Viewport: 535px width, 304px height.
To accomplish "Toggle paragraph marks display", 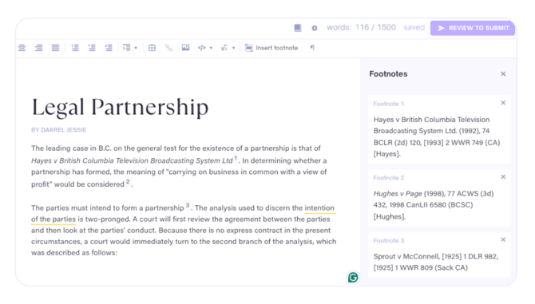I will coord(312,48).
